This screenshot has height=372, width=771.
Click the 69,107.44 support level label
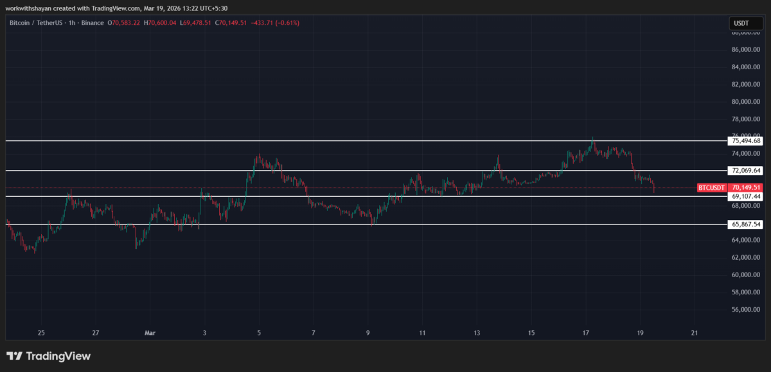745,196
